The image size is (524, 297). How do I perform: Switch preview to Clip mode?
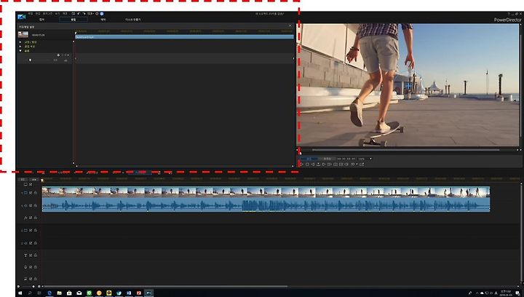point(310,159)
